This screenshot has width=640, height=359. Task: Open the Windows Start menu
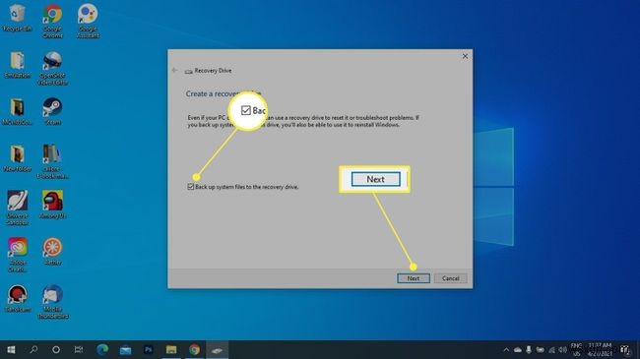click(11, 349)
